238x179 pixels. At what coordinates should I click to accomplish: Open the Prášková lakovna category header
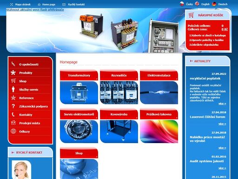(159, 114)
